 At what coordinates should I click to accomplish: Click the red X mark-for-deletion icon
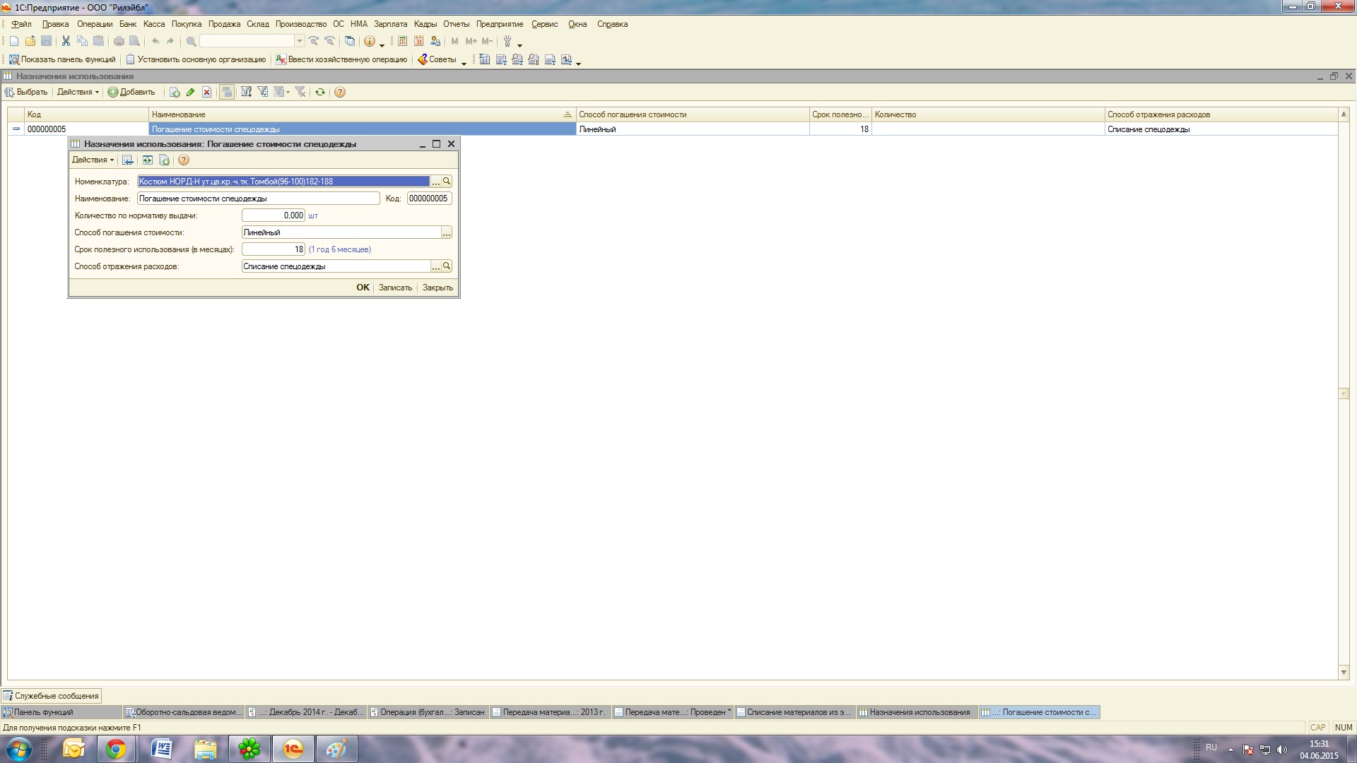click(206, 92)
